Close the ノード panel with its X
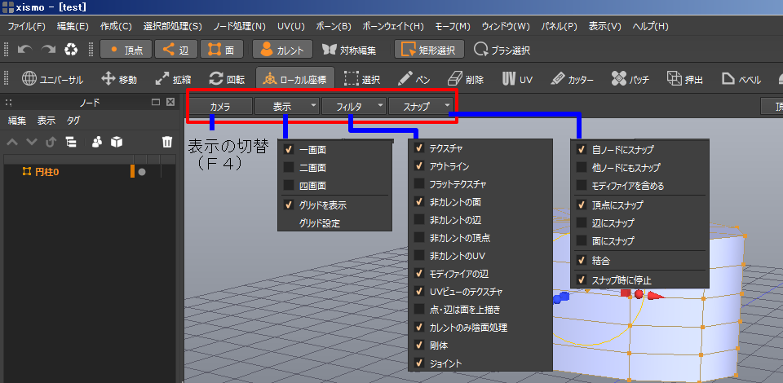 (170, 102)
